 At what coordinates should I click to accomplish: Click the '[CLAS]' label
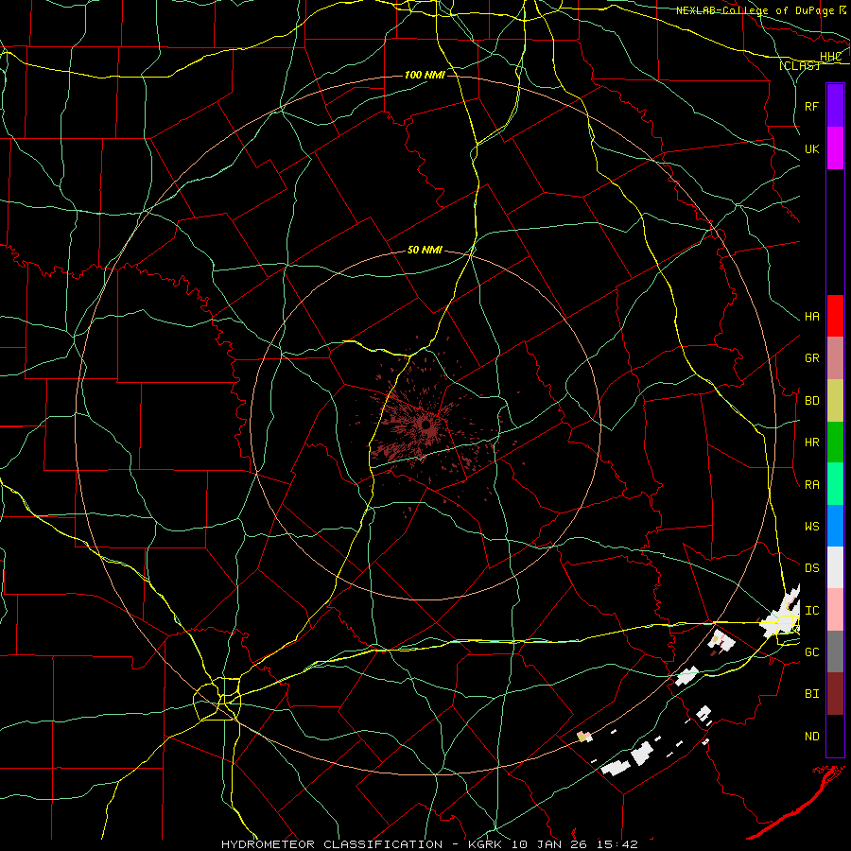click(799, 65)
